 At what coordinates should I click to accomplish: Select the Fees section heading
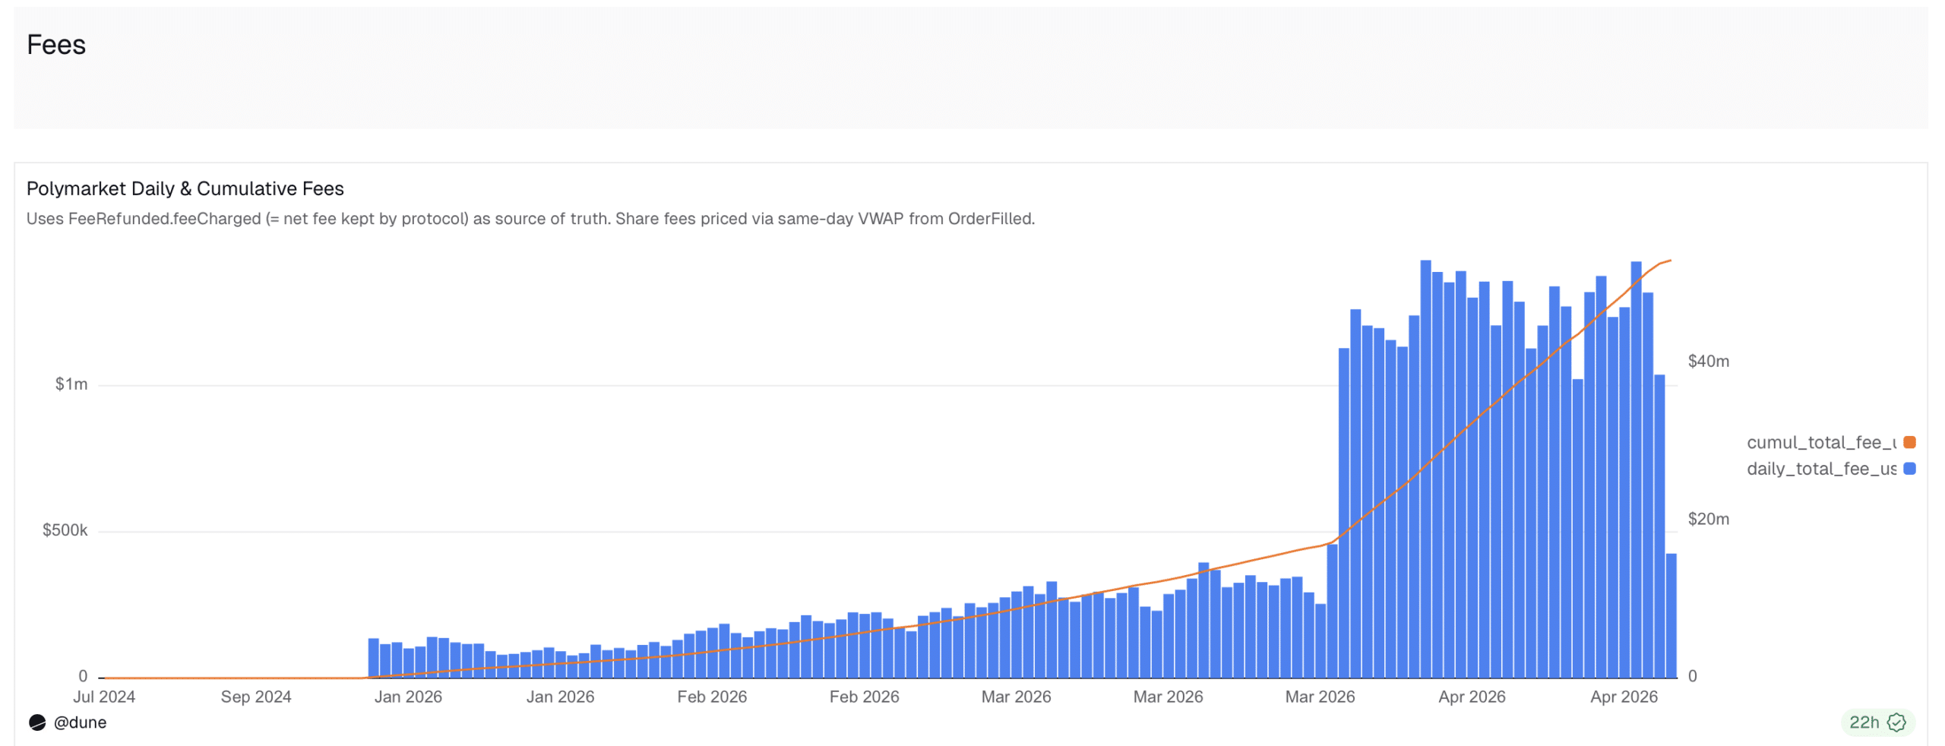(56, 45)
